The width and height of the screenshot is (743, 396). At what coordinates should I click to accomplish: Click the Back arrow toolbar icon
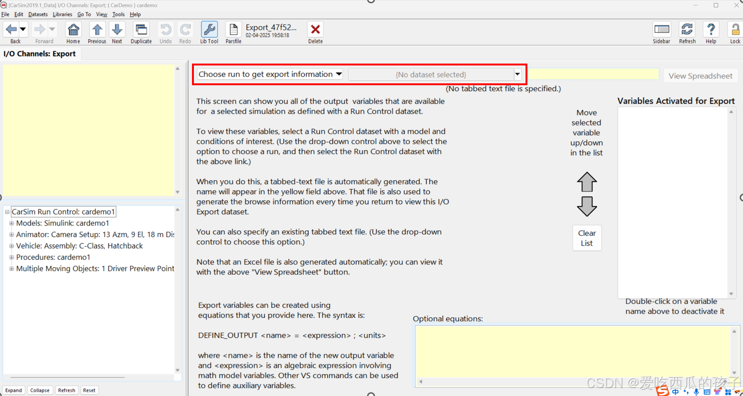11,29
